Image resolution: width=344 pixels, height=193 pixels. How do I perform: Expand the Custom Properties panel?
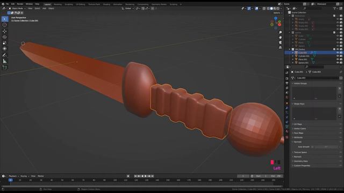click(x=302, y=166)
